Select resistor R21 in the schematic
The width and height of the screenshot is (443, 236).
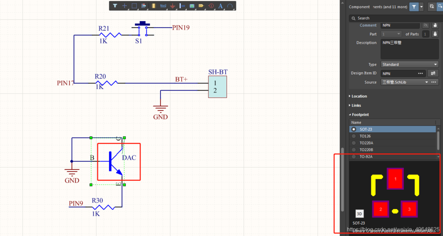pyautogui.click(x=110, y=35)
